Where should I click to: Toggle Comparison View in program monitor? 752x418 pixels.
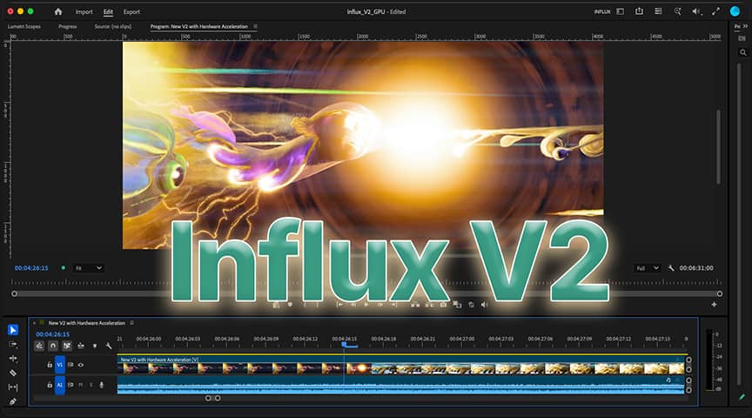click(x=457, y=304)
